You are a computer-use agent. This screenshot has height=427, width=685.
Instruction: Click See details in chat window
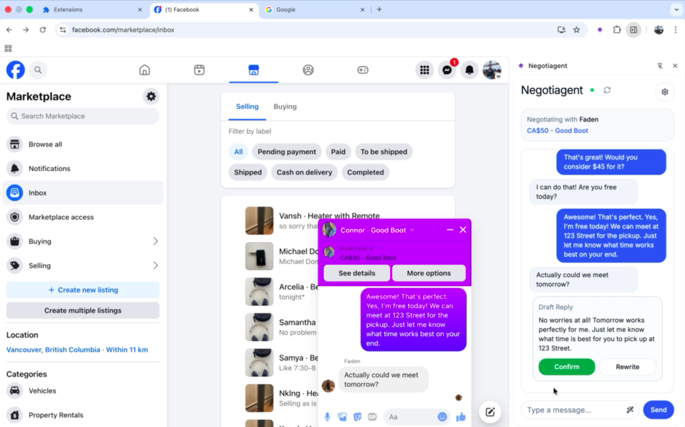pos(356,273)
